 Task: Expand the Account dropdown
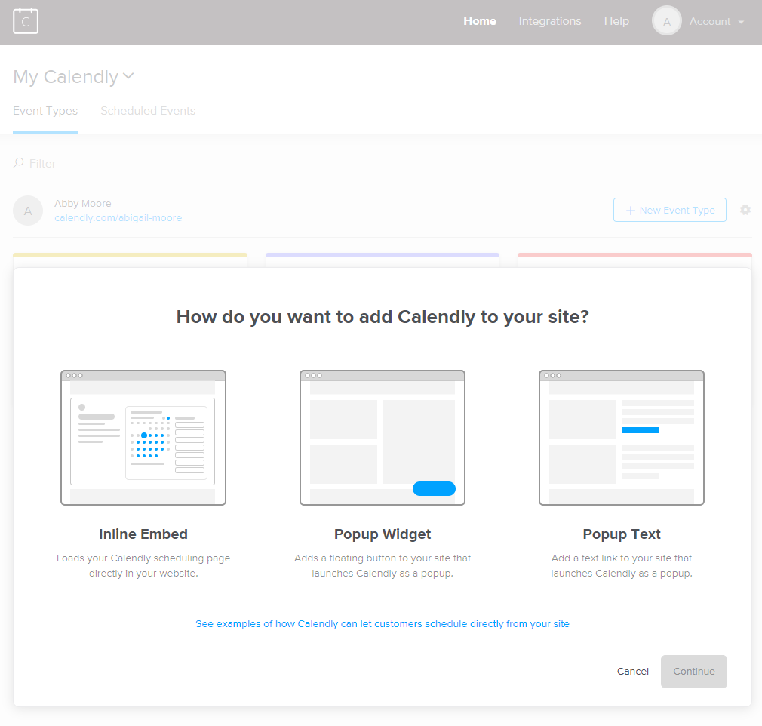coord(717,21)
